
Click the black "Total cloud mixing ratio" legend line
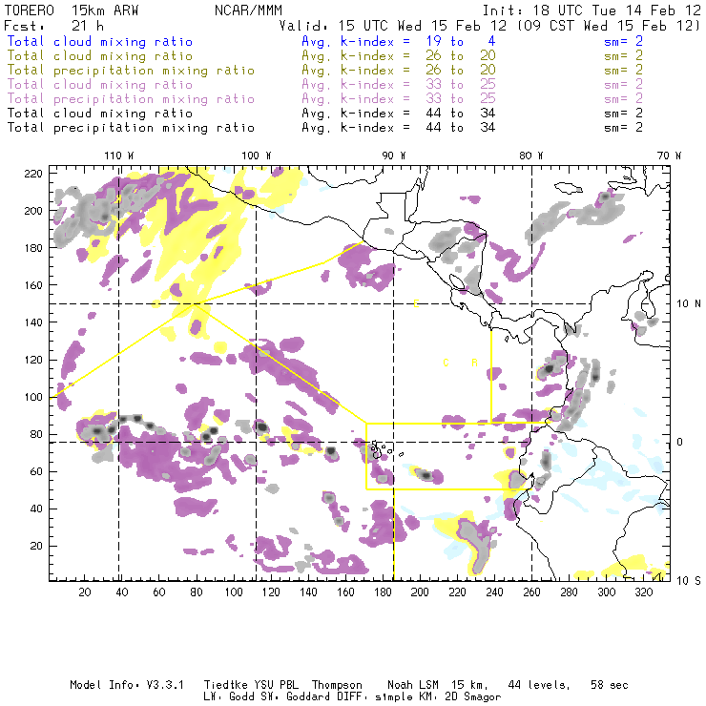[x=100, y=114]
